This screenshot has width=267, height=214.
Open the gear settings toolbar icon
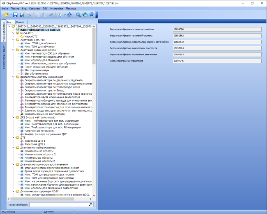pyautogui.click(x=78, y=15)
